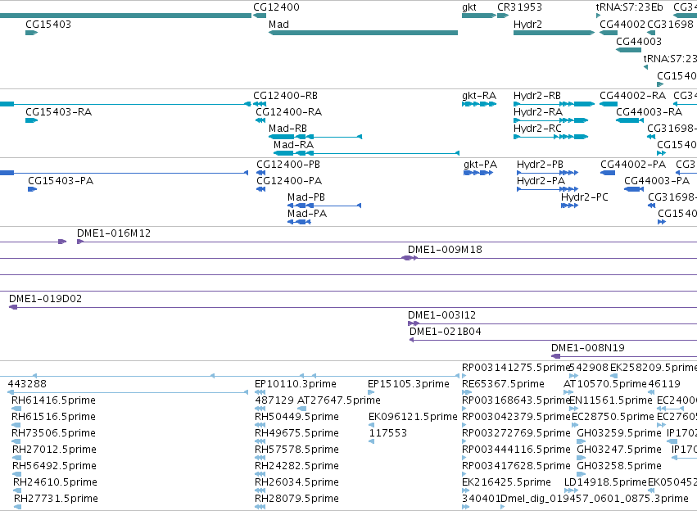697x511 pixels.
Task: Click the CG15403-PA protein label
Action: tap(61, 181)
